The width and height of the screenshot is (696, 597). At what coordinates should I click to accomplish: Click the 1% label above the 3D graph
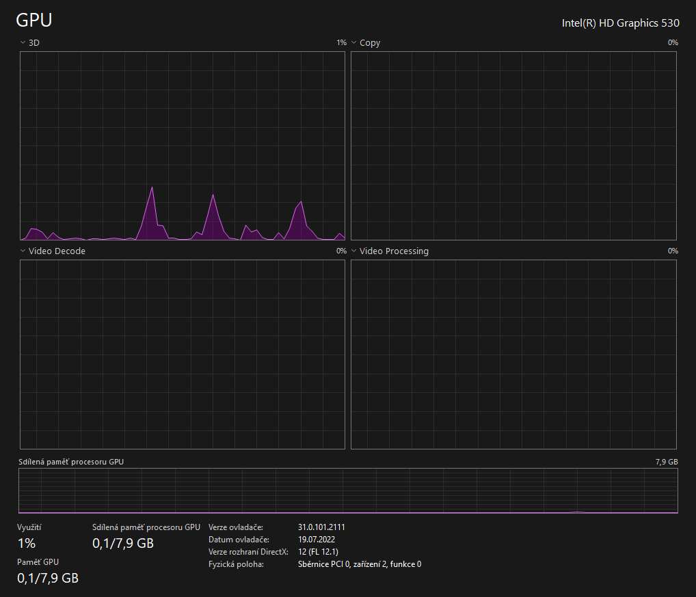tap(341, 42)
